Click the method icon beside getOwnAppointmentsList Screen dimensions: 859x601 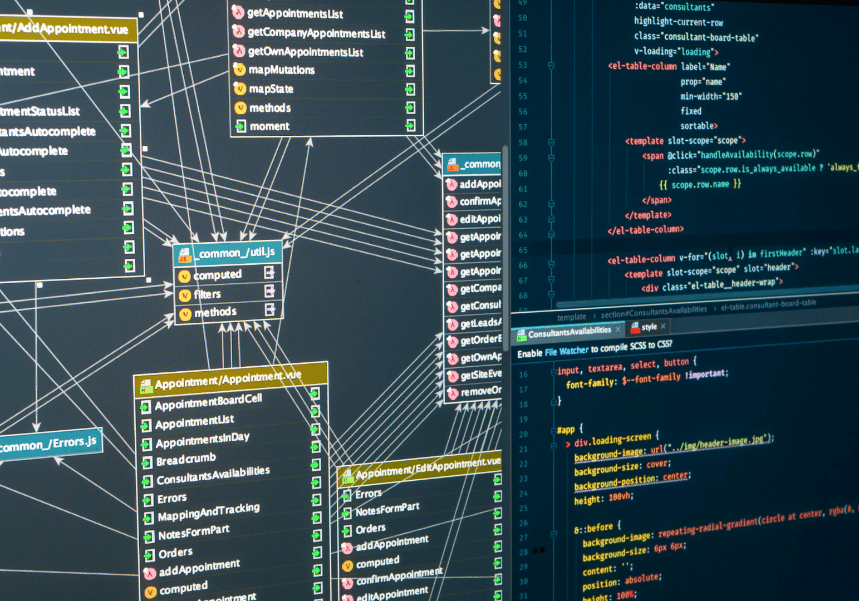click(239, 52)
